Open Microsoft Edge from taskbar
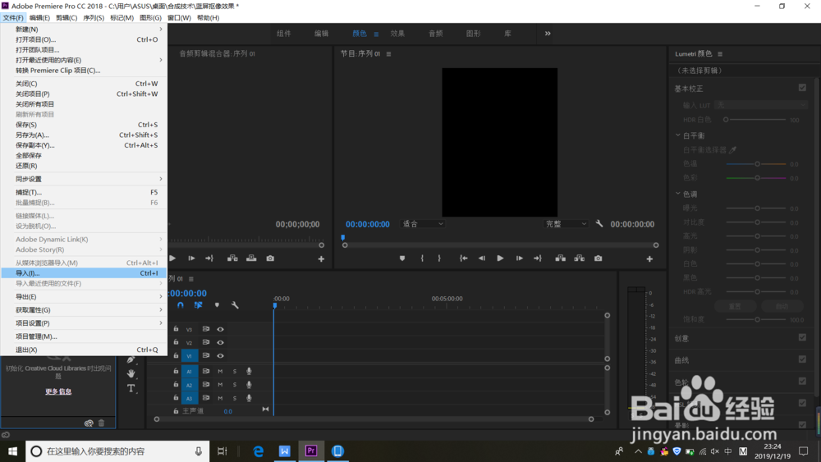The image size is (821, 462). click(258, 451)
